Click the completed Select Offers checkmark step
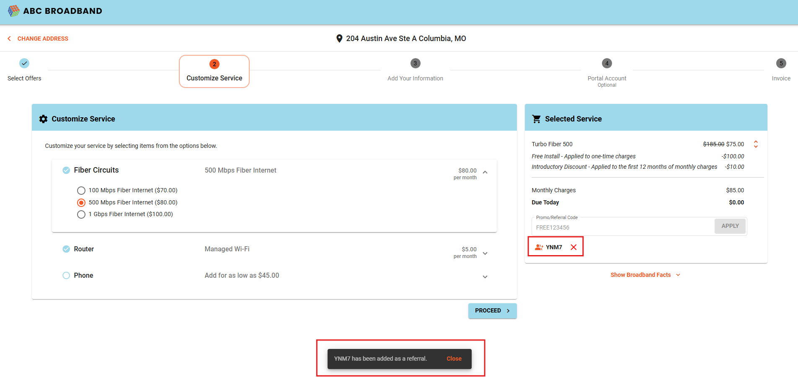798x377 pixels. point(24,63)
